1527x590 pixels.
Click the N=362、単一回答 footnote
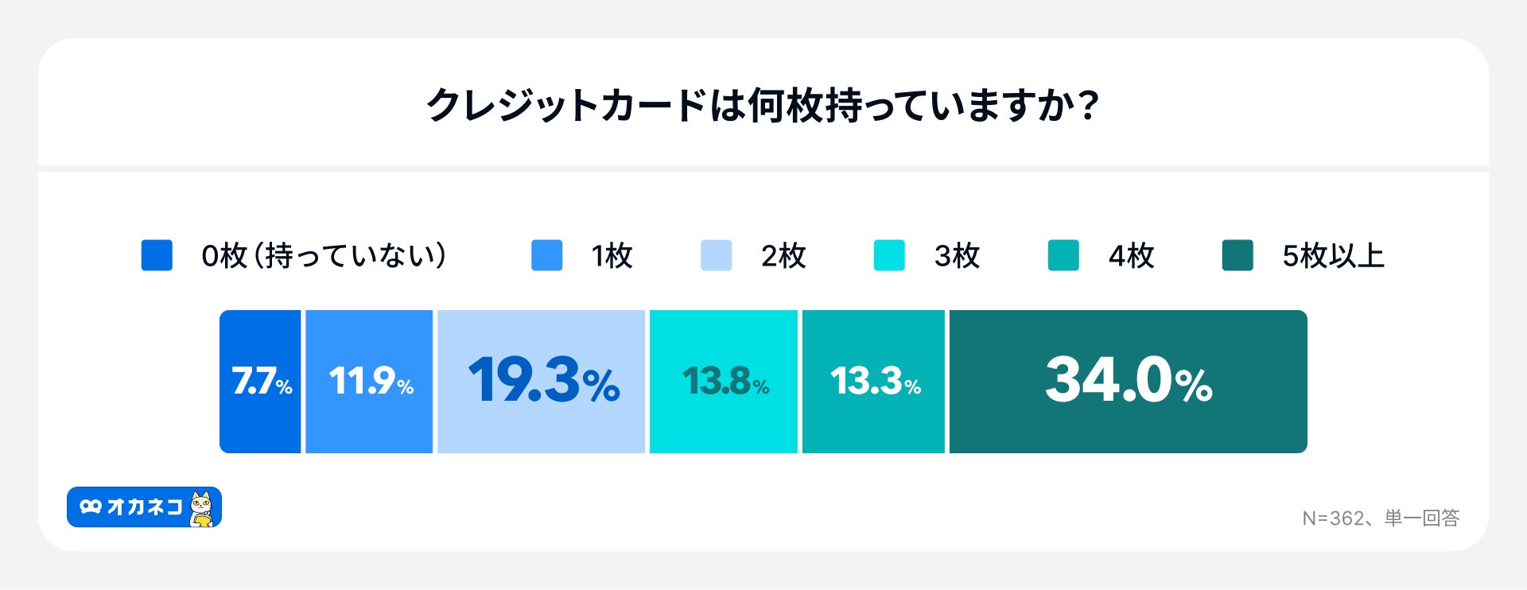pyautogui.click(x=1381, y=518)
